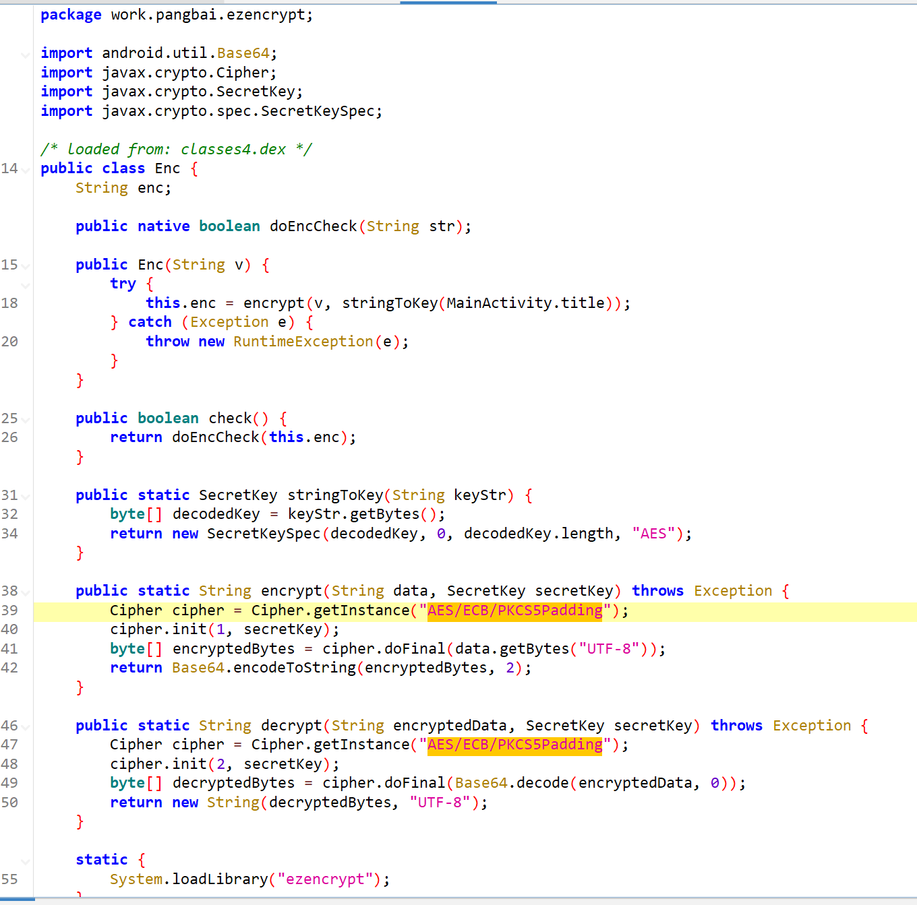The height and width of the screenshot is (905, 917).
Task: Fold the decrypt method at line 46
Action: click(x=25, y=727)
